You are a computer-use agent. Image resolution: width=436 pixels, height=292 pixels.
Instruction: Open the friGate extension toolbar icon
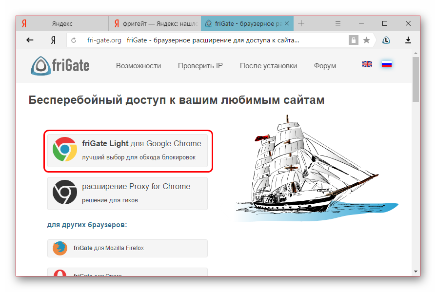tap(386, 40)
